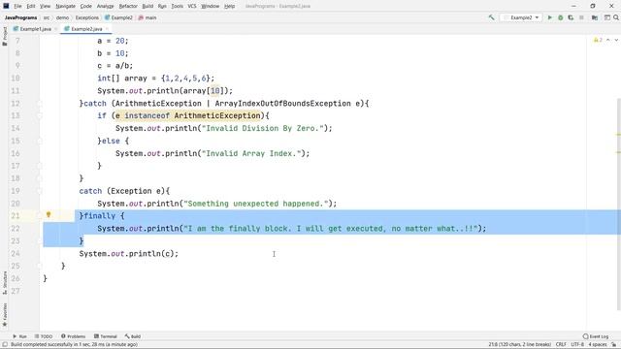This screenshot has height=349, width=621.
Task: Switch to the Example1.java editor tab
Action: pos(35,29)
